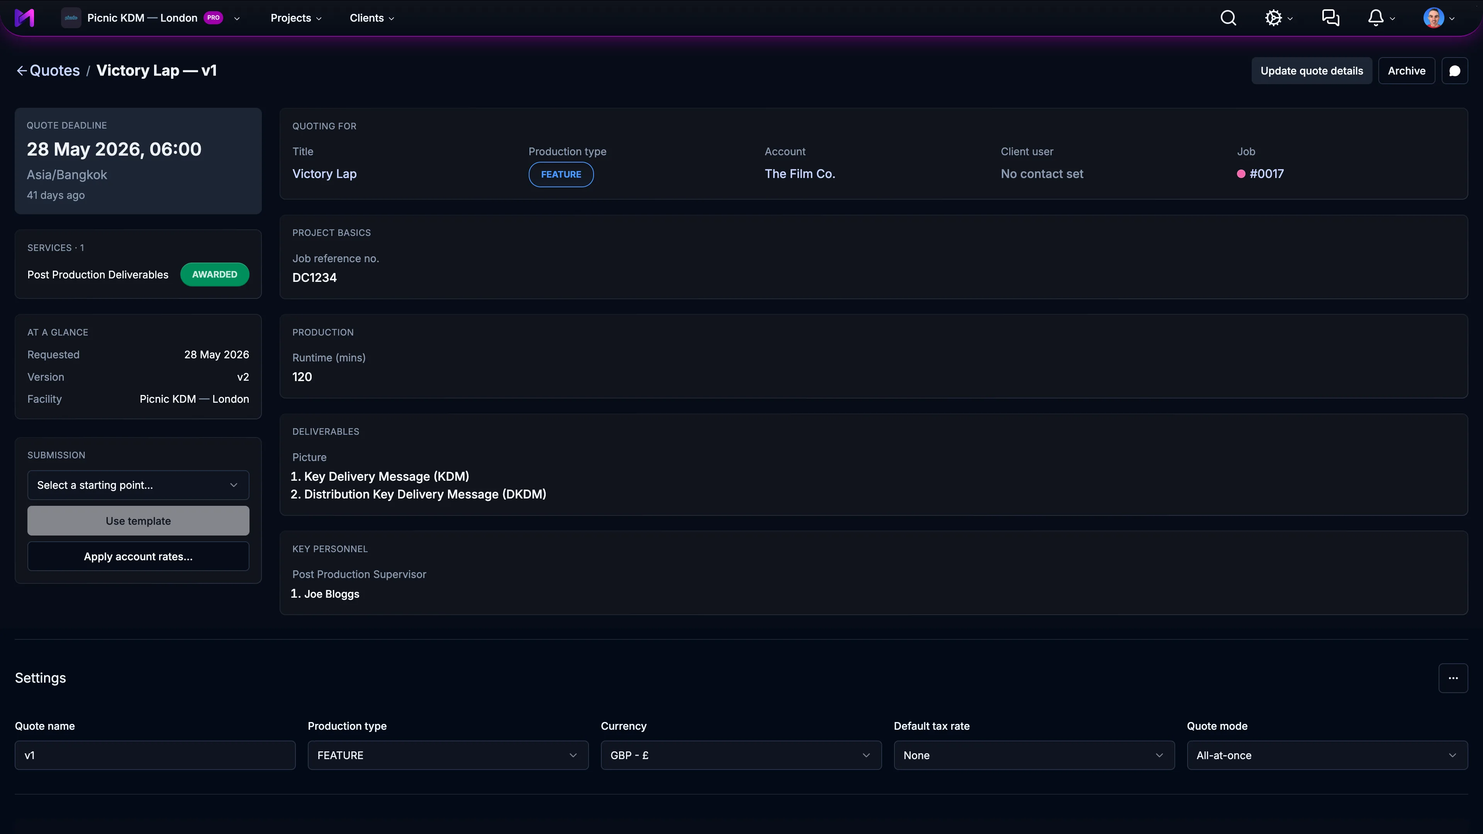This screenshot has width=1483, height=834.
Task: Open the search magnifier icon
Action: (1228, 18)
